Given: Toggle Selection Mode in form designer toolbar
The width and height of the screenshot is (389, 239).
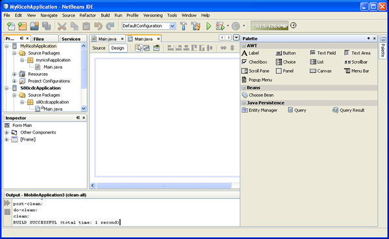Looking at the screenshot, I should pyautogui.click(x=138, y=47).
